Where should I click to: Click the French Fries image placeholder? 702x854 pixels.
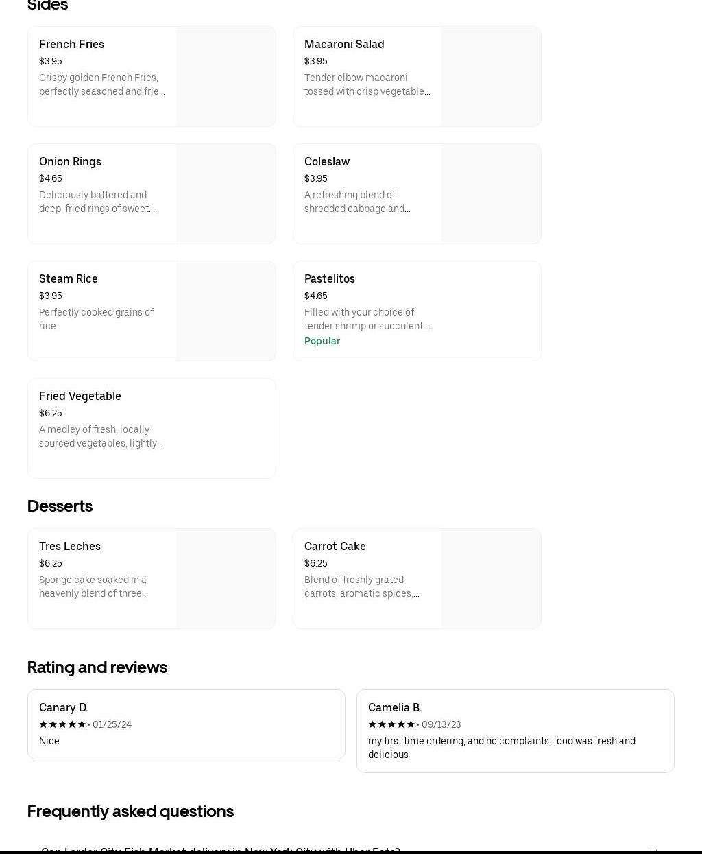coord(226,77)
